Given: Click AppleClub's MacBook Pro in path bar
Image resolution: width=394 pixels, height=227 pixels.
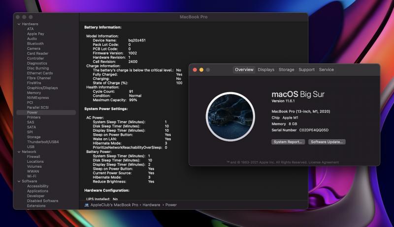Looking at the screenshot, I should (x=114, y=205).
